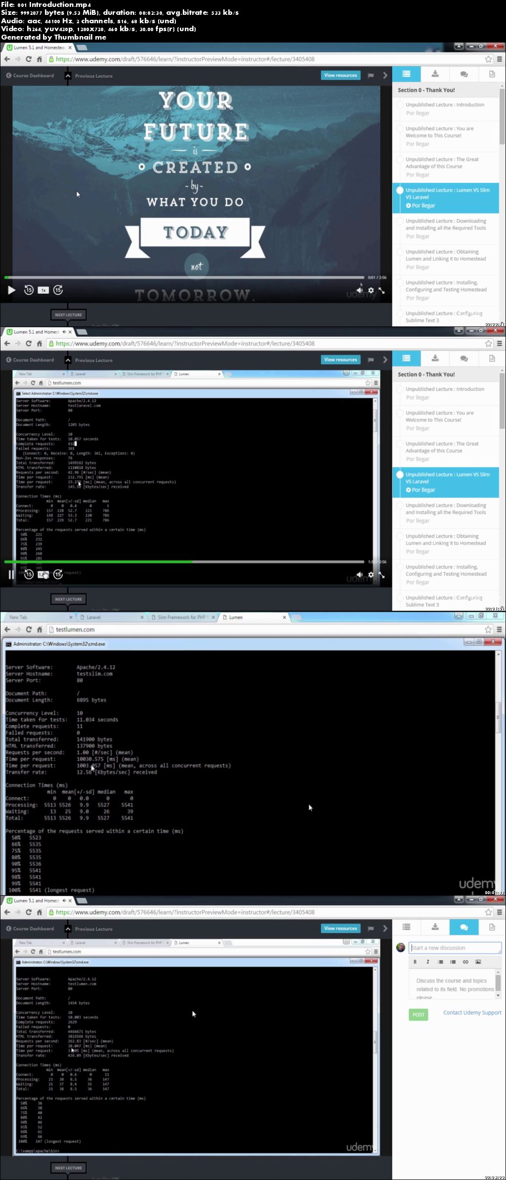Toggle Italic in the discussion editor toolbar

[x=427, y=961]
